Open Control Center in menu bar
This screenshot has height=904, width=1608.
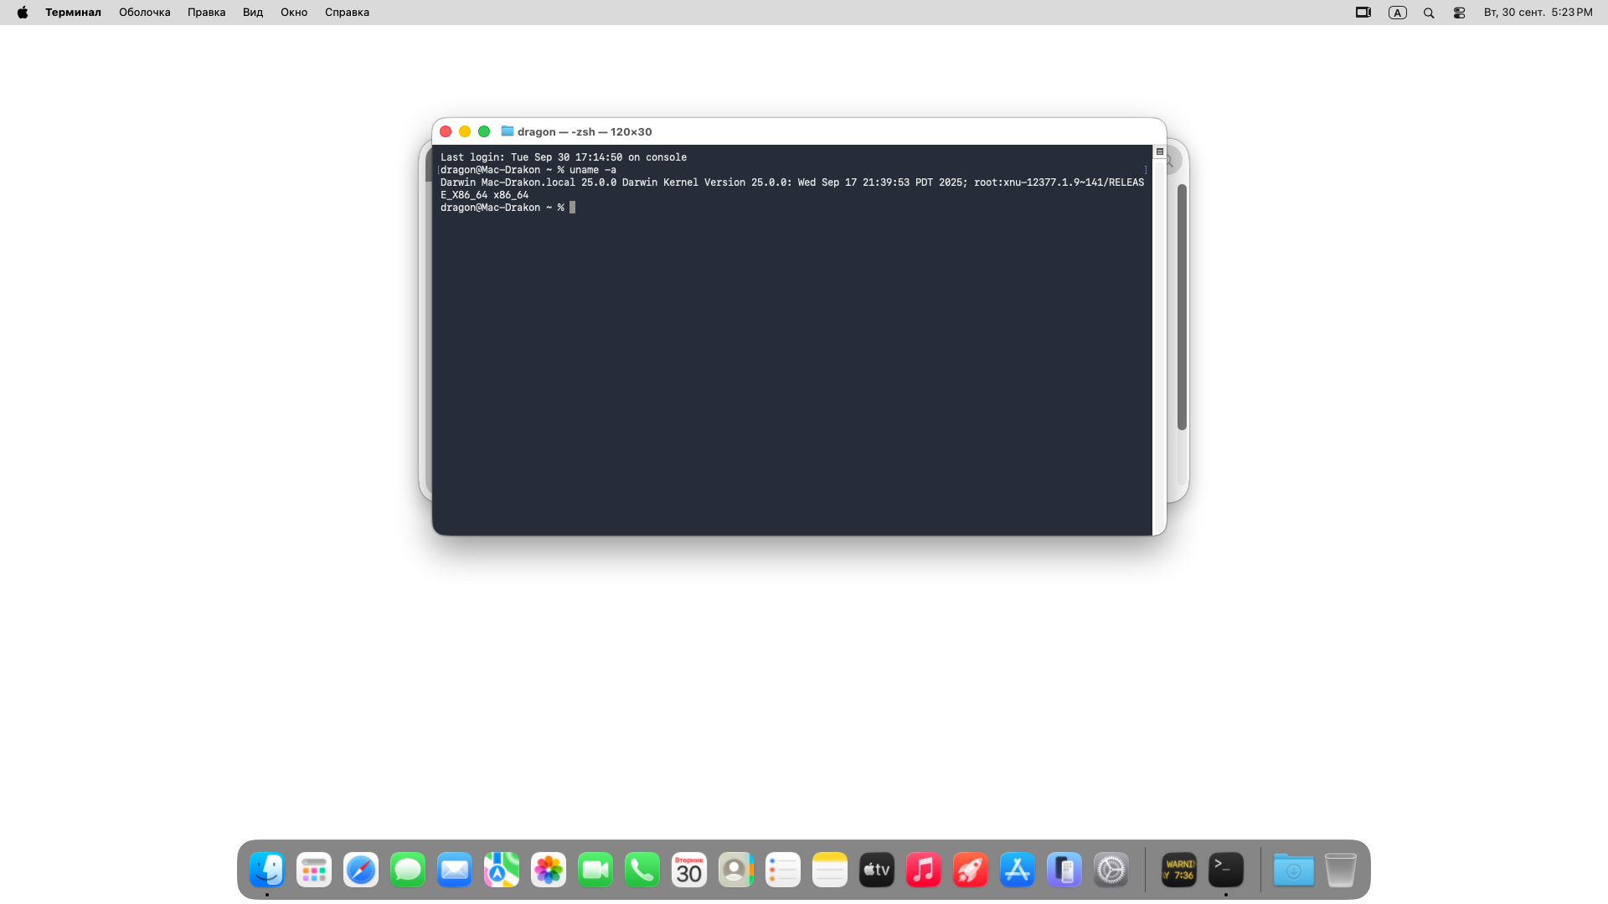(1459, 13)
